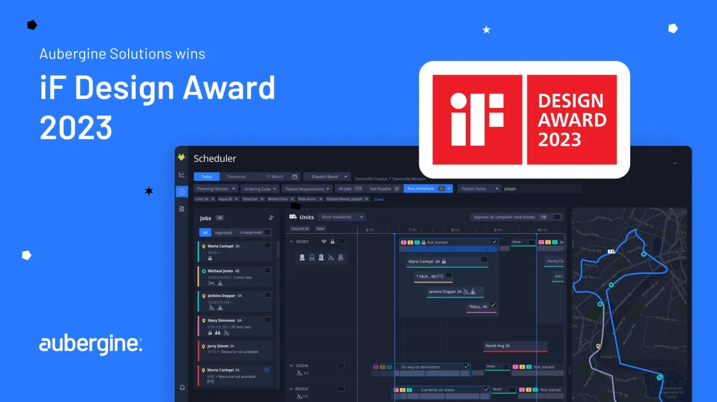Collapse unit 182383 row

pos(291,242)
